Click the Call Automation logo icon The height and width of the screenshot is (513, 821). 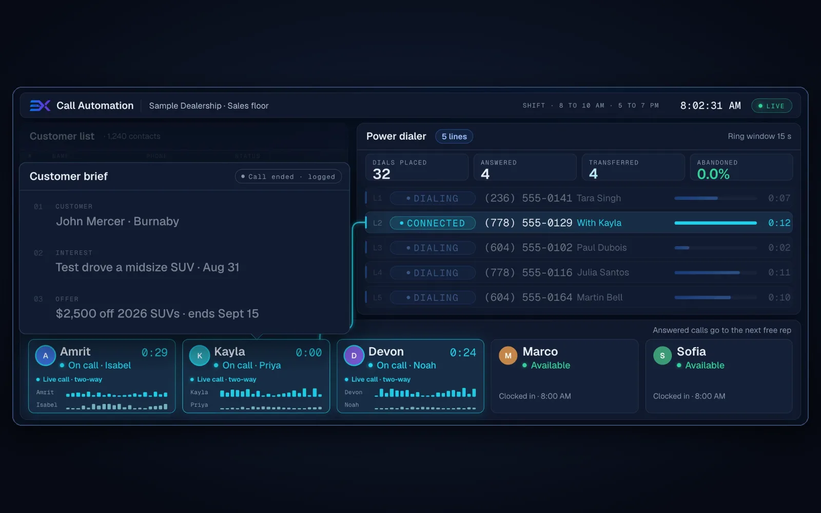(40, 106)
